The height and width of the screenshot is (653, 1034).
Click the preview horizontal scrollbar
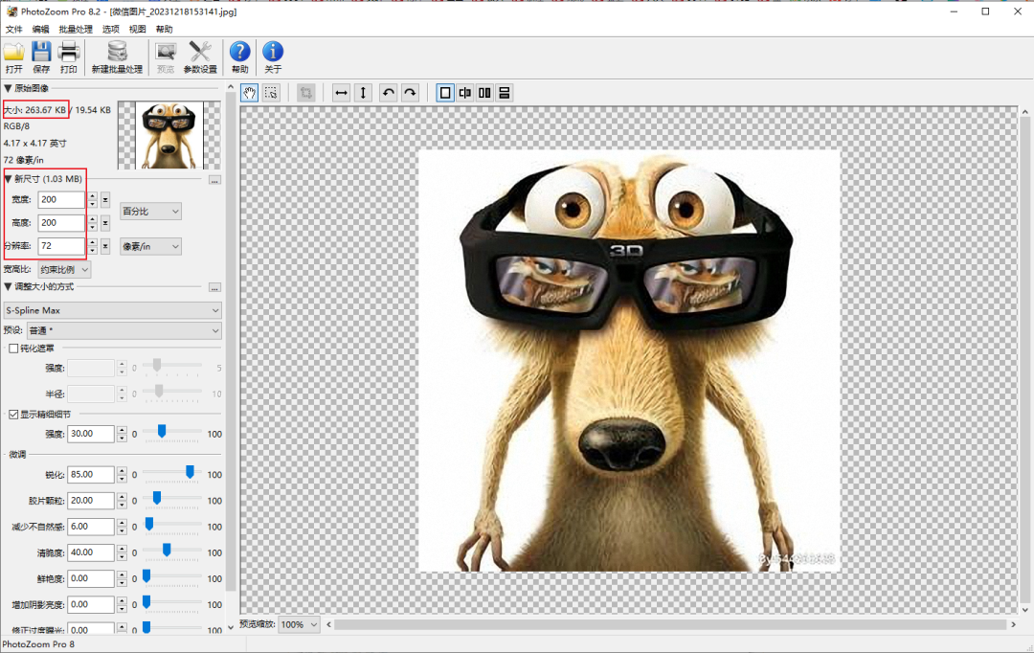pos(670,624)
